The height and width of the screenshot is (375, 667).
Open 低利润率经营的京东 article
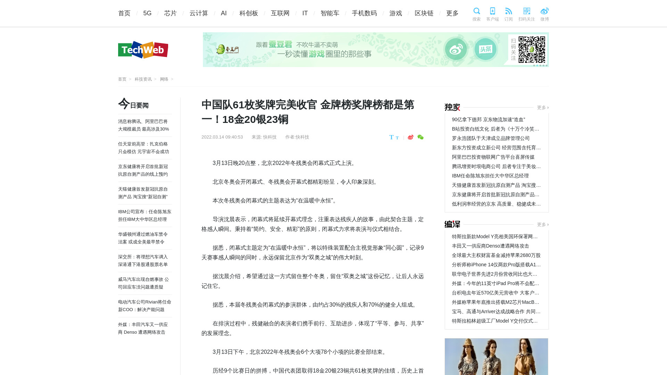pyautogui.click(x=496, y=204)
